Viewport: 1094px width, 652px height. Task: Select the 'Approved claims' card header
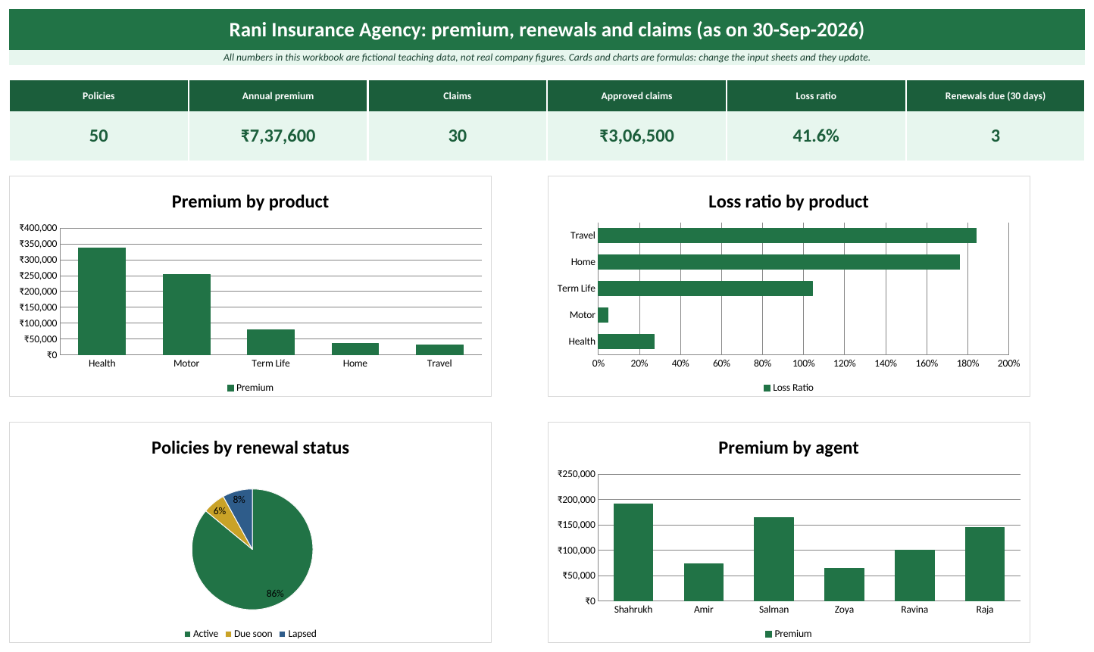click(636, 96)
